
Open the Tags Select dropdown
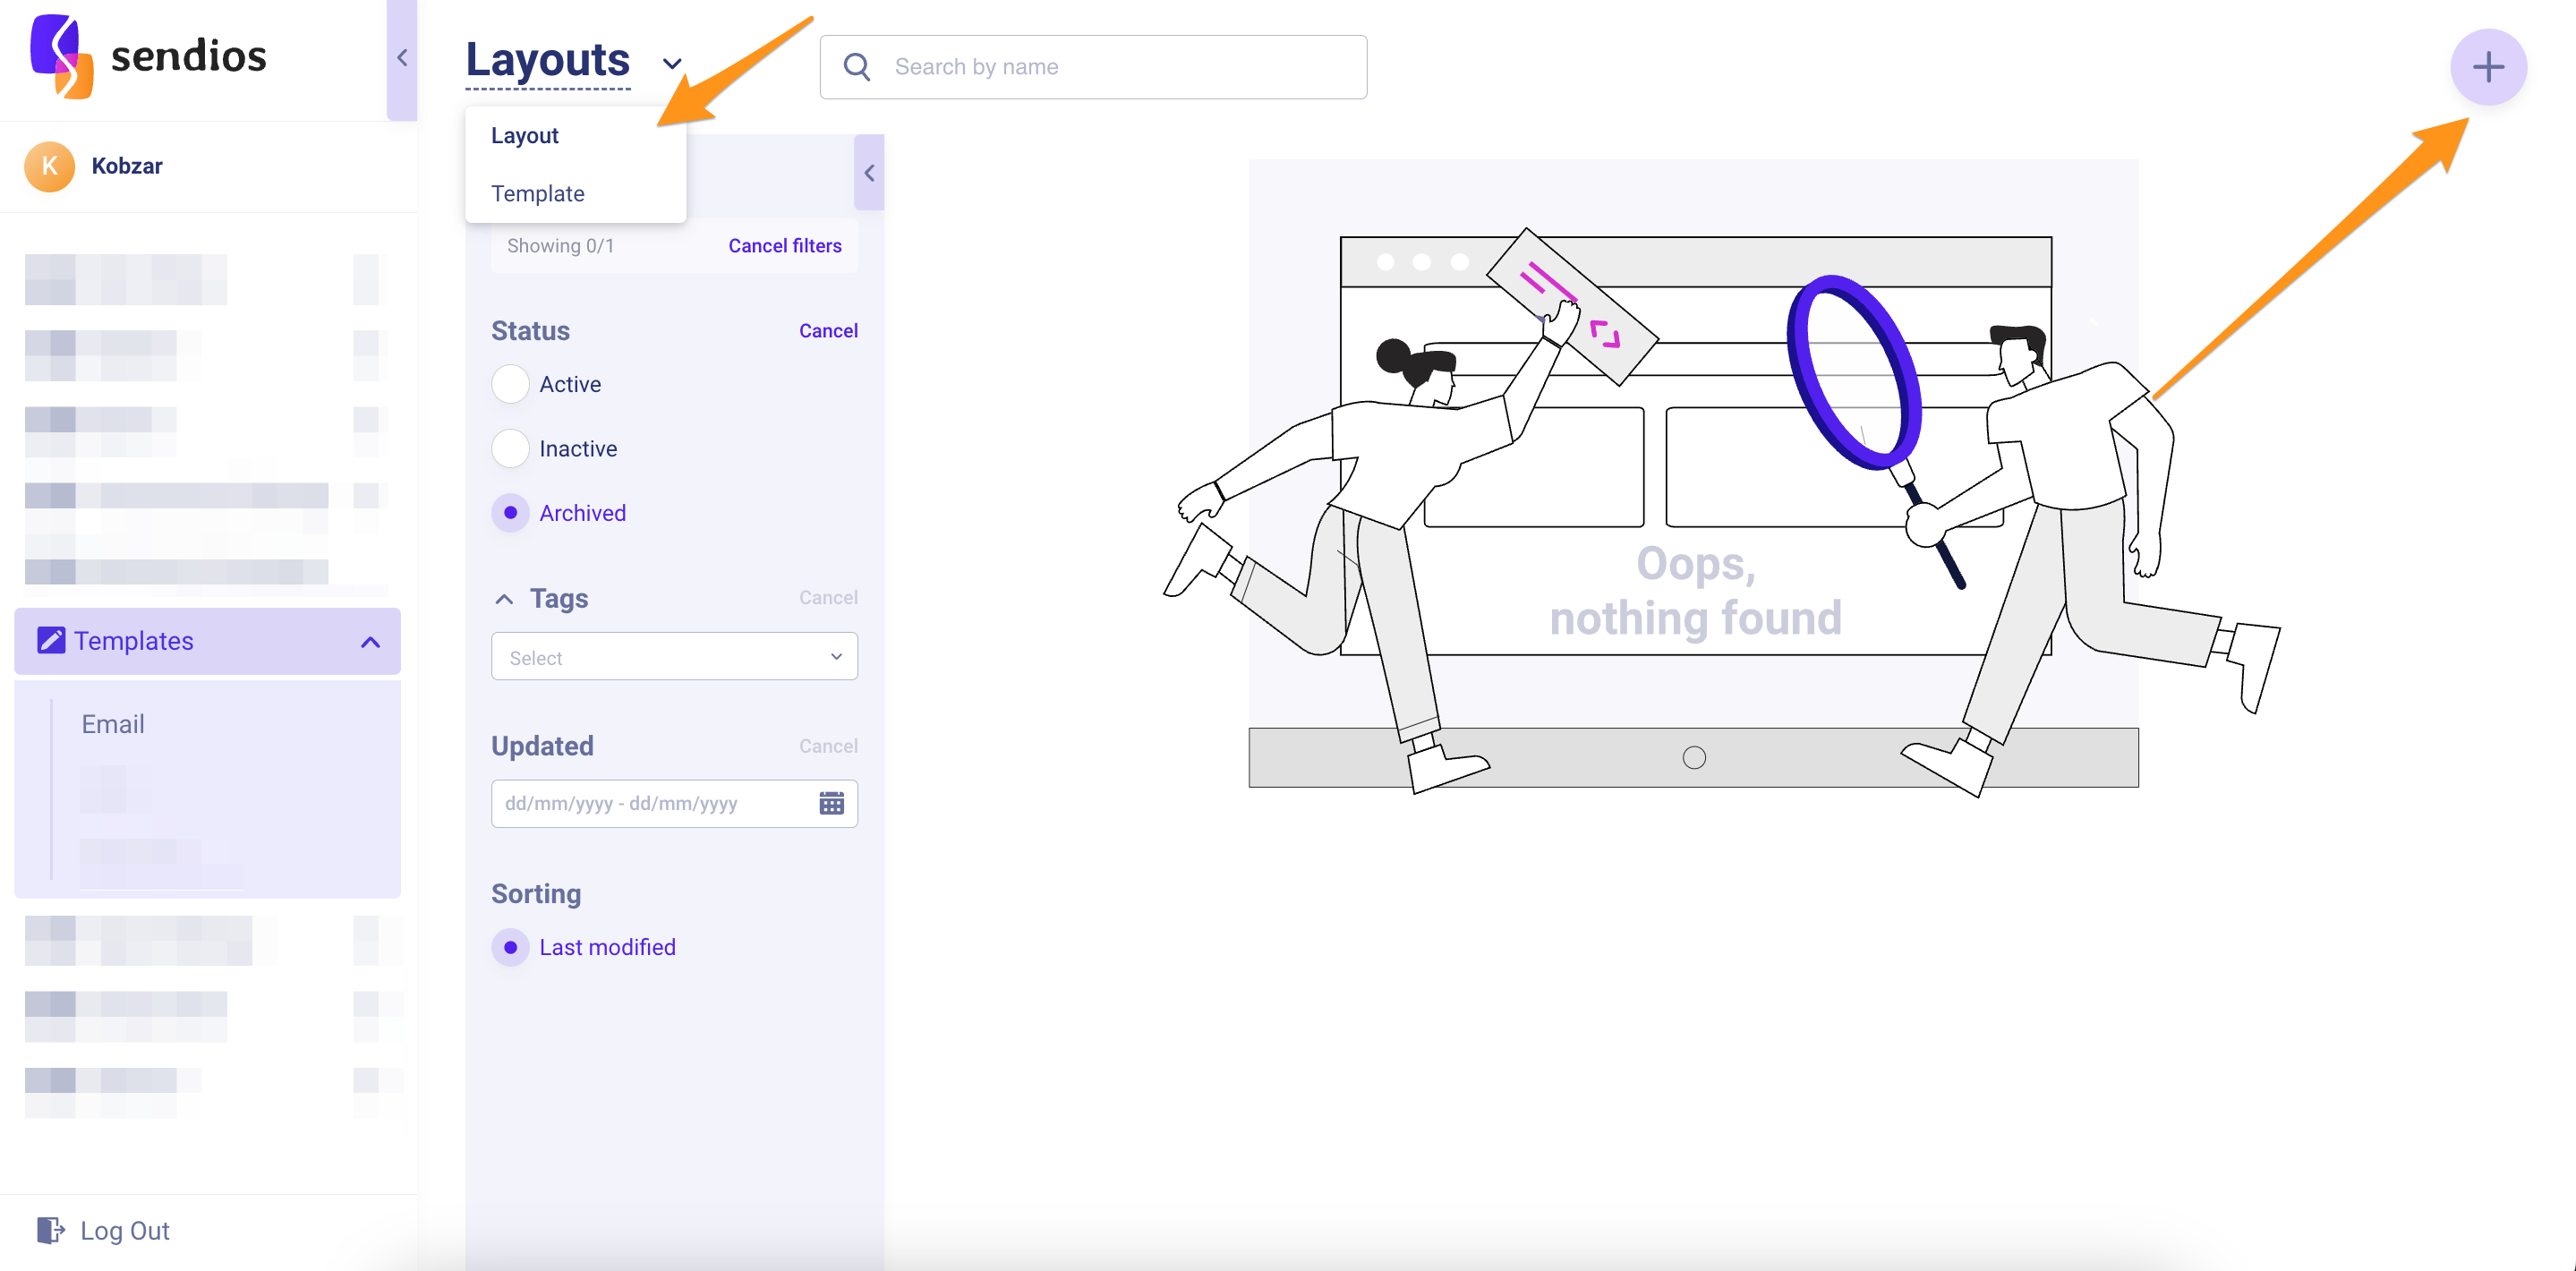[674, 657]
